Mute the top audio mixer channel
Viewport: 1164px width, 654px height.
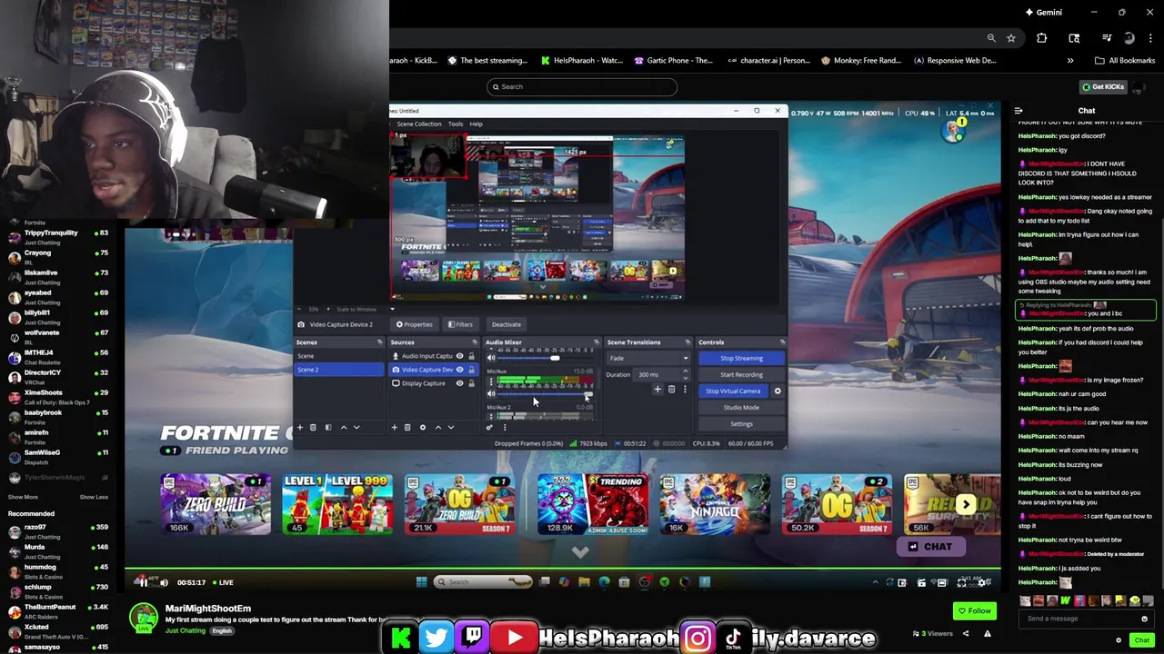pos(491,358)
